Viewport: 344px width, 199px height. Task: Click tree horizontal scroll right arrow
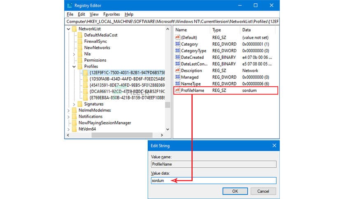(x=162, y=135)
